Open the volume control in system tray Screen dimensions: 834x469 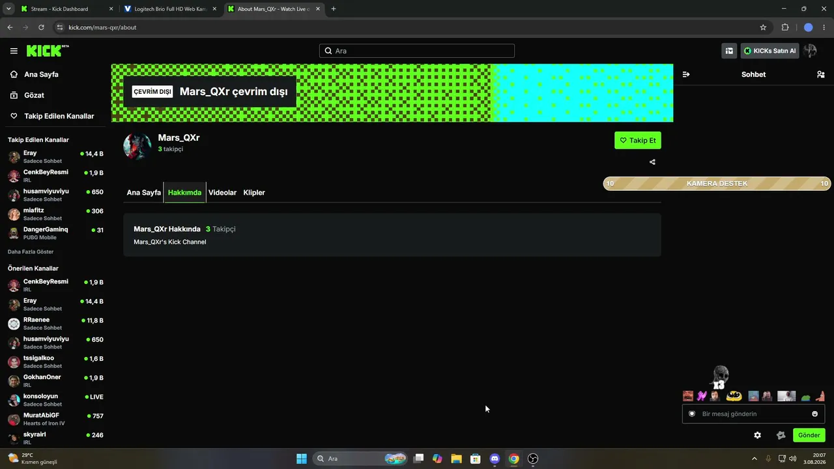pos(792,459)
